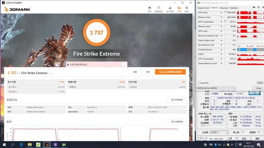Viewport: 264px width, 148px height.
Task: Switch to the Sensors tab
Action: [x=214, y=8]
